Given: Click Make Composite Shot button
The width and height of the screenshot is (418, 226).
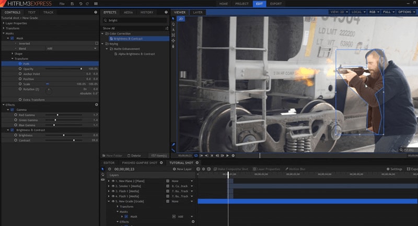Looking at the screenshot, I should point(230,169).
